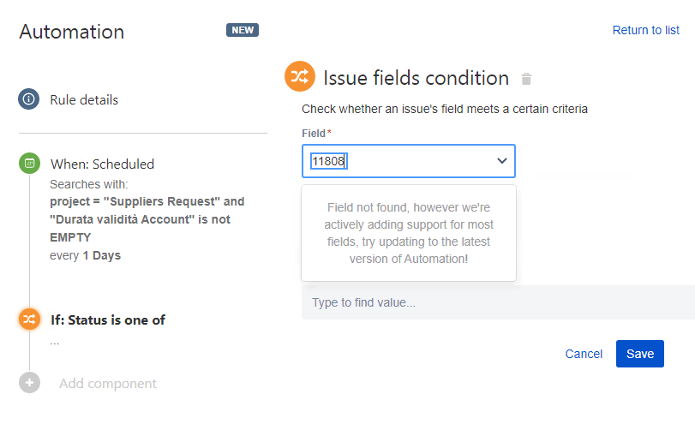Select the 'If: Status is one of' label
This screenshot has height=424, width=695.
tap(108, 320)
